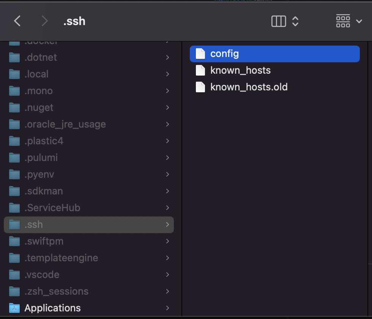
Task: Expand .local with its chevron
Action: tap(167, 74)
